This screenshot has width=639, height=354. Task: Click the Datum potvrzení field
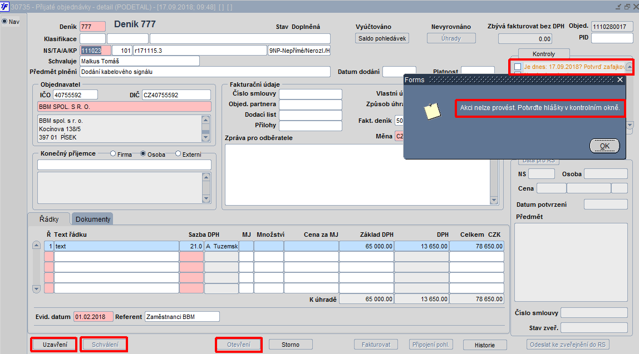pos(606,205)
